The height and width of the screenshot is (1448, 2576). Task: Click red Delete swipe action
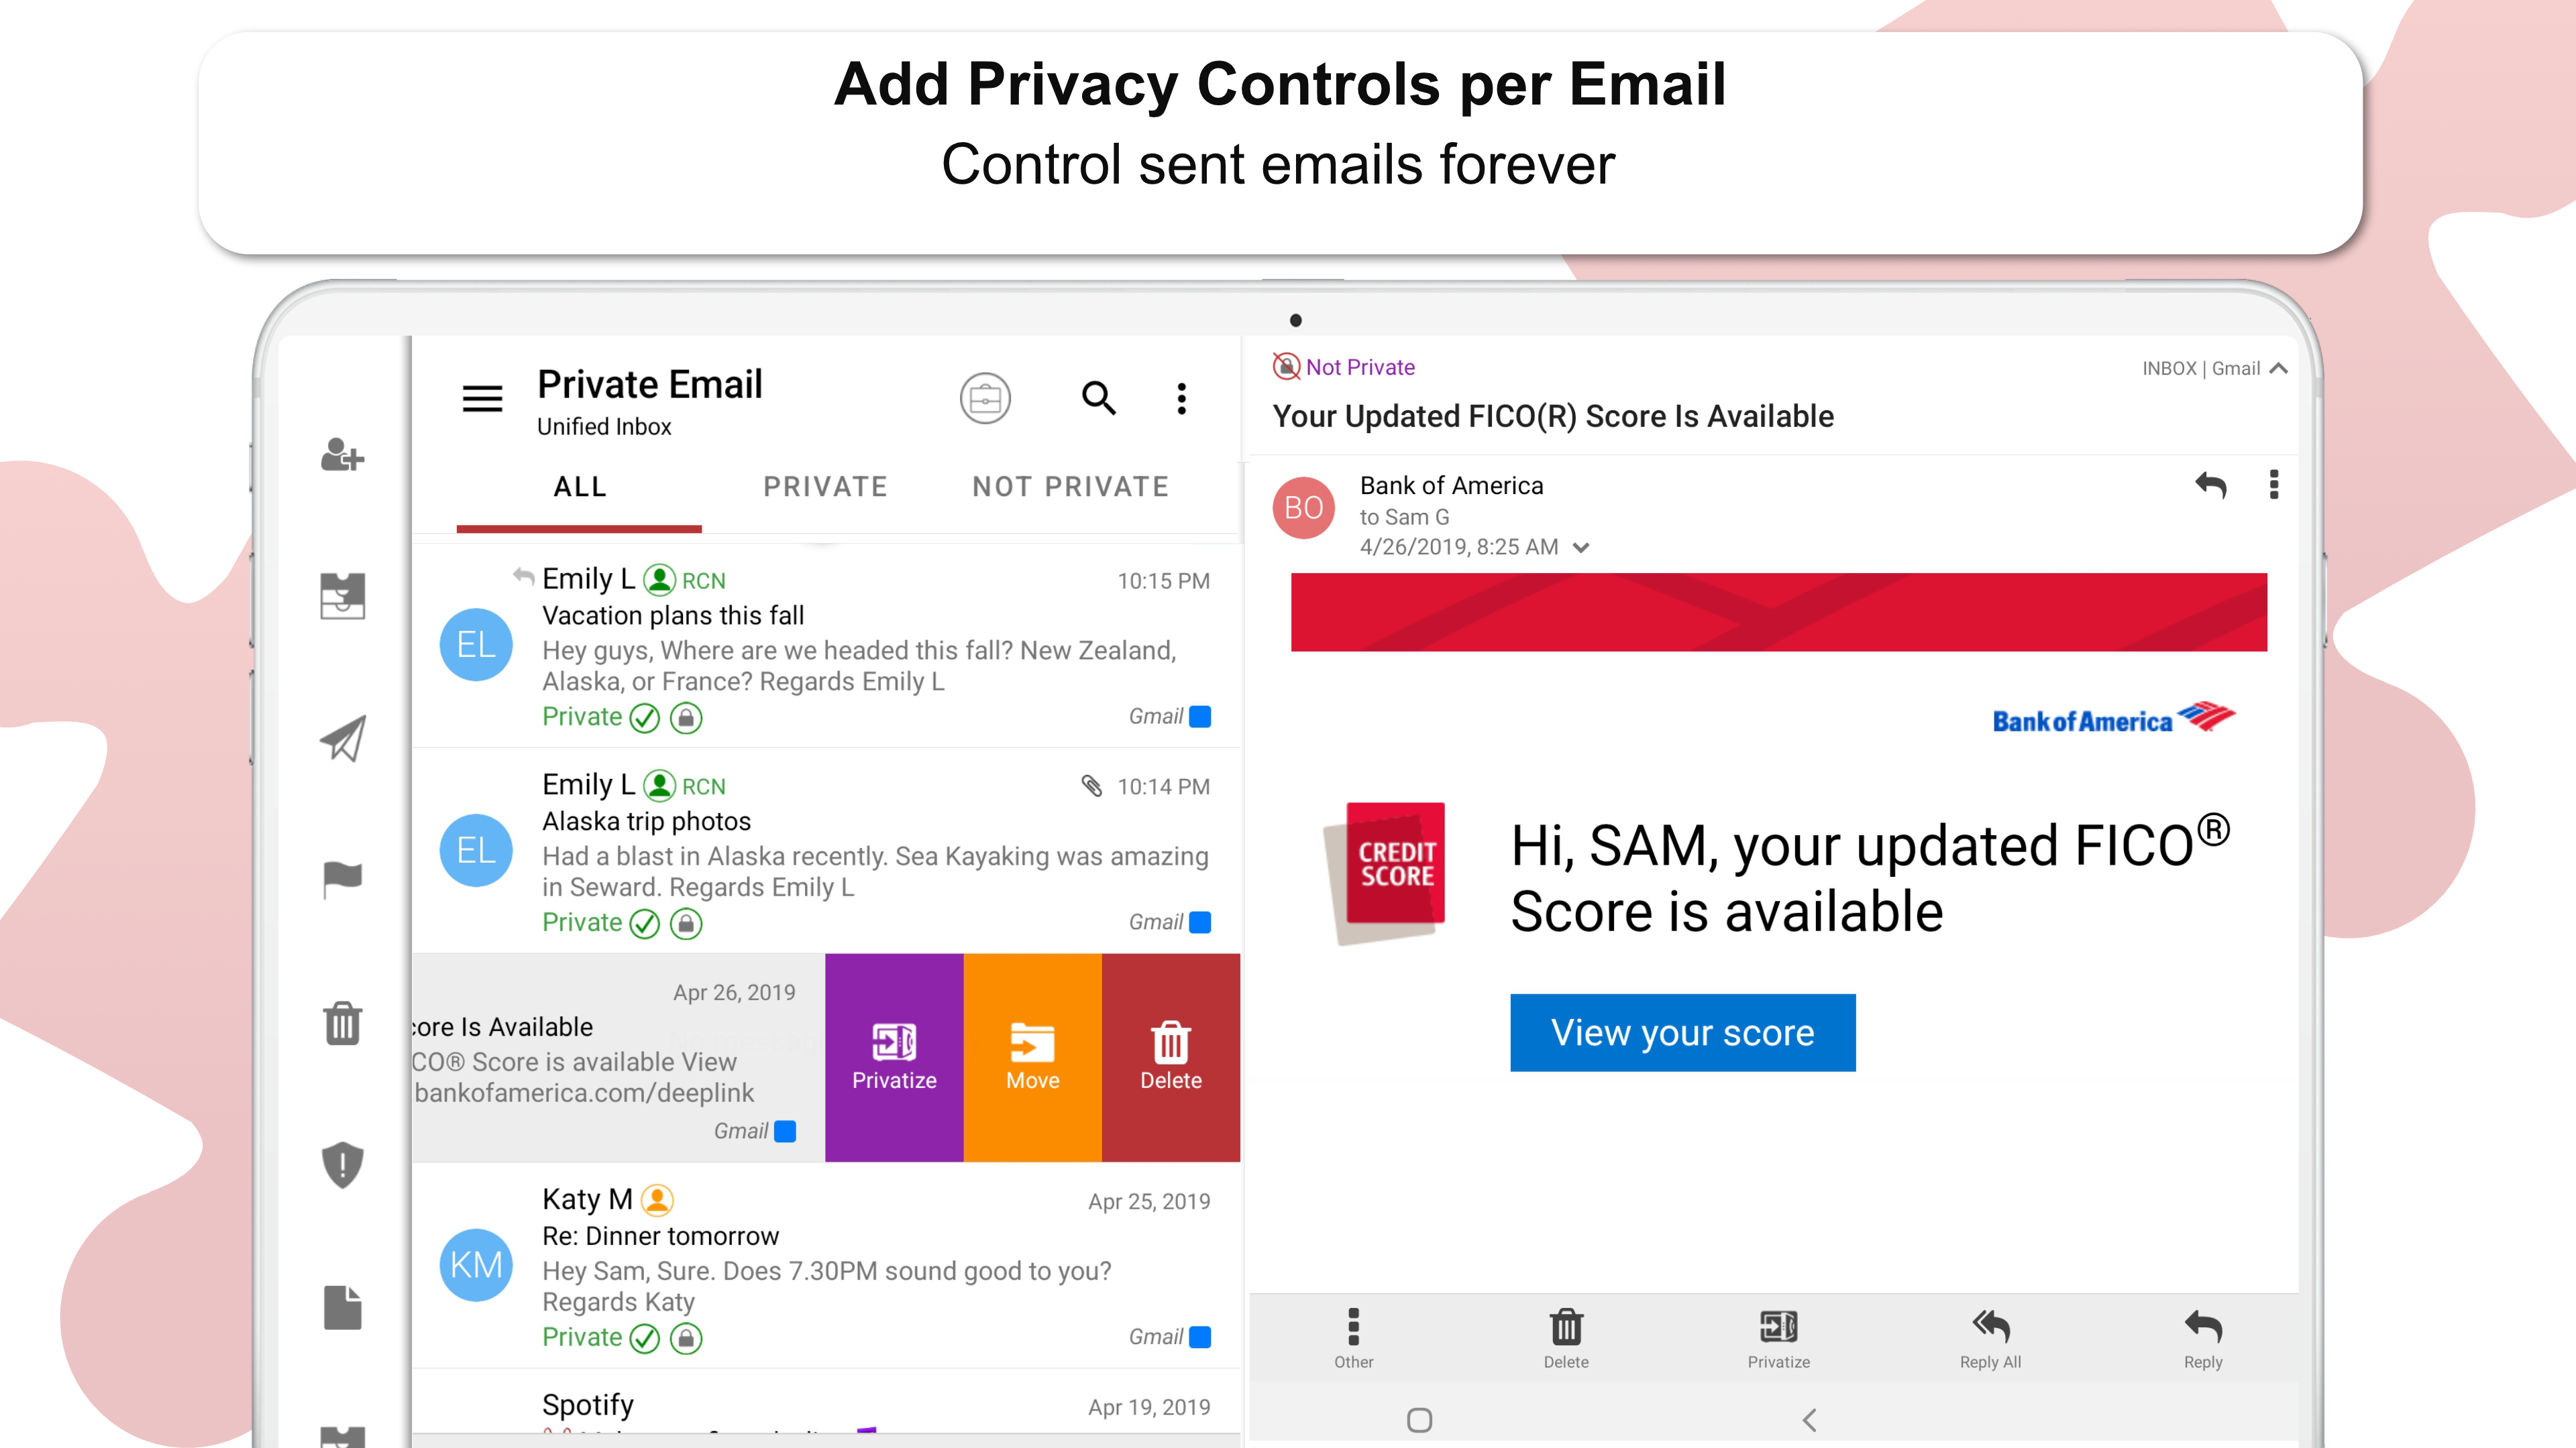(1171, 1057)
